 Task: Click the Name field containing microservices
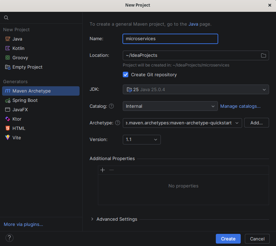pyautogui.click(x=170, y=39)
